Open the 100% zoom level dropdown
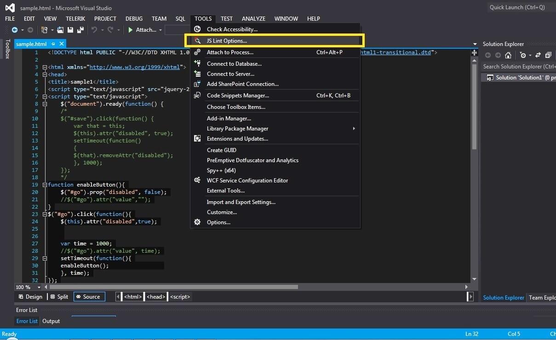Screen dimensions: 556x340 (x=39, y=287)
